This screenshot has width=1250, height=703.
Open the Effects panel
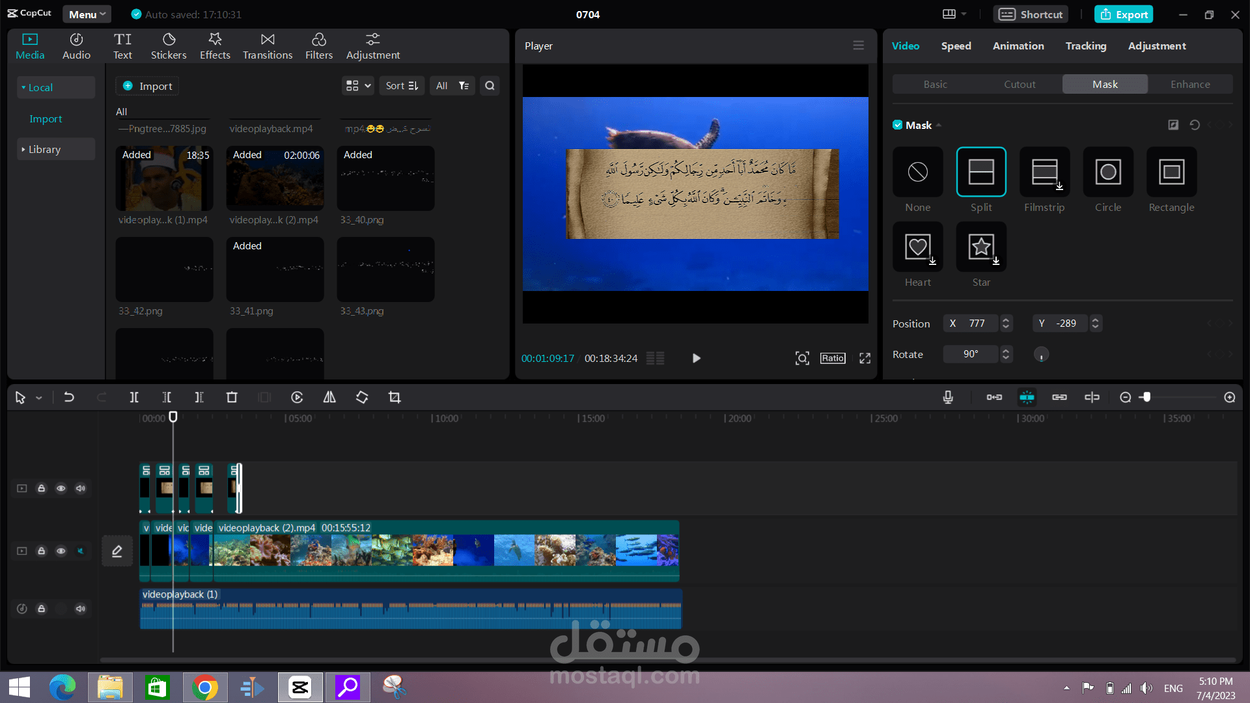point(215,46)
